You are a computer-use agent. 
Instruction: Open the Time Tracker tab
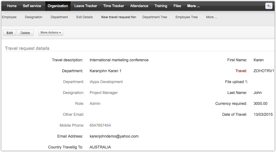pyautogui.click(x=113, y=6)
